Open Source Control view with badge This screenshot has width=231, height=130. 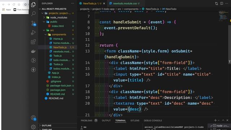coord(34,23)
